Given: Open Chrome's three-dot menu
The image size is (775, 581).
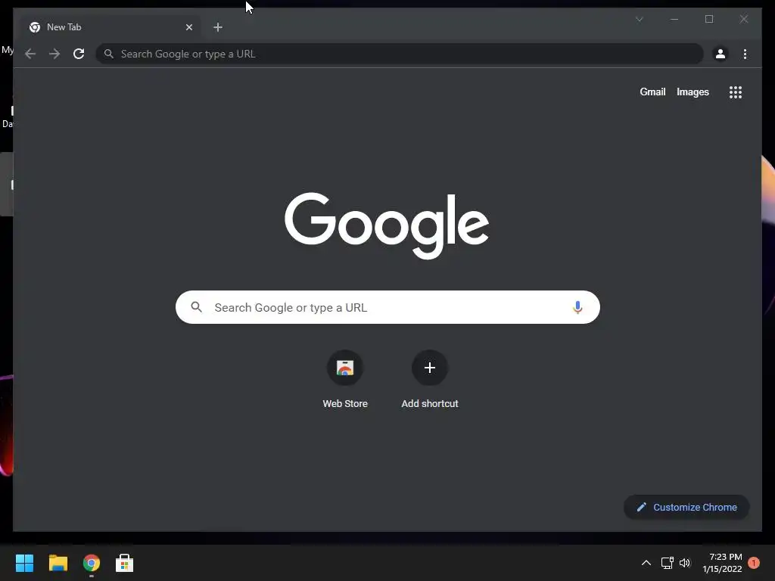Looking at the screenshot, I should (745, 54).
